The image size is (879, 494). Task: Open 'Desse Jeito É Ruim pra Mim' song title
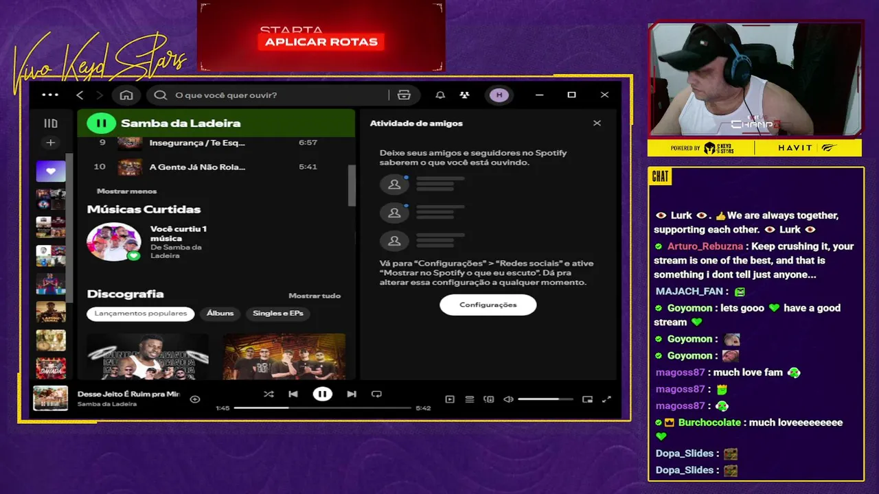pos(128,395)
